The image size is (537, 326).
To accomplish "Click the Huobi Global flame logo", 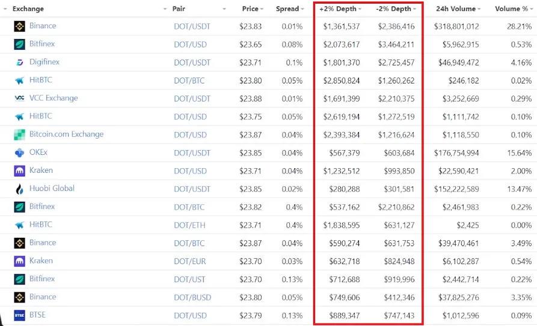I will [19, 189].
